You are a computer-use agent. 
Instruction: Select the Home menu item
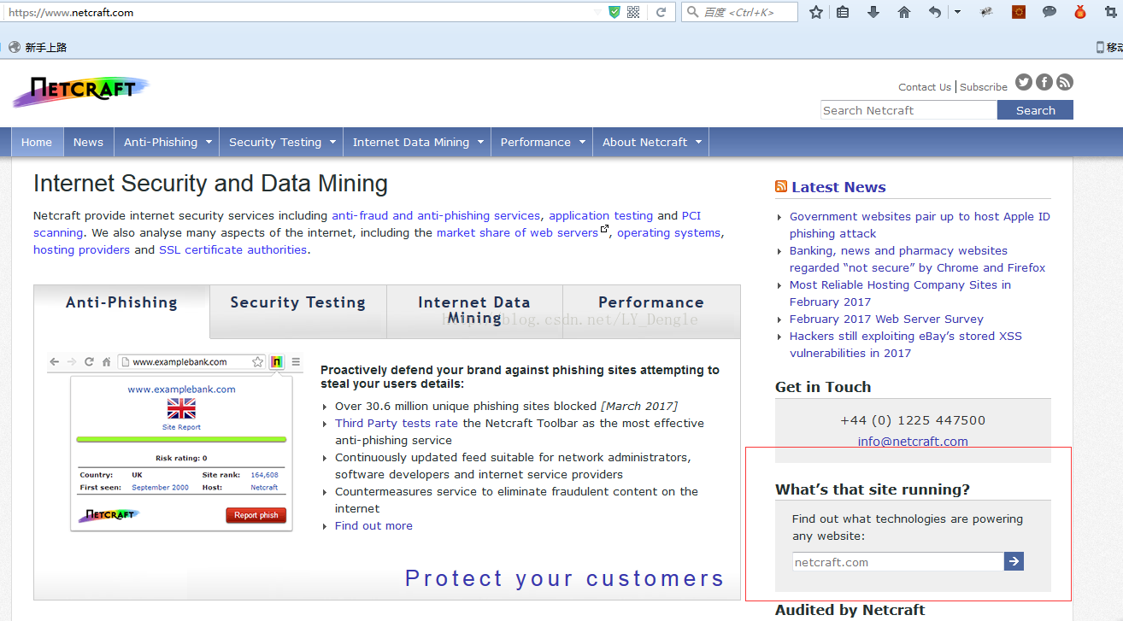pos(37,142)
